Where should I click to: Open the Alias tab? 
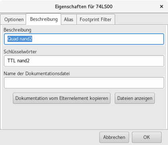click(69, 20)
